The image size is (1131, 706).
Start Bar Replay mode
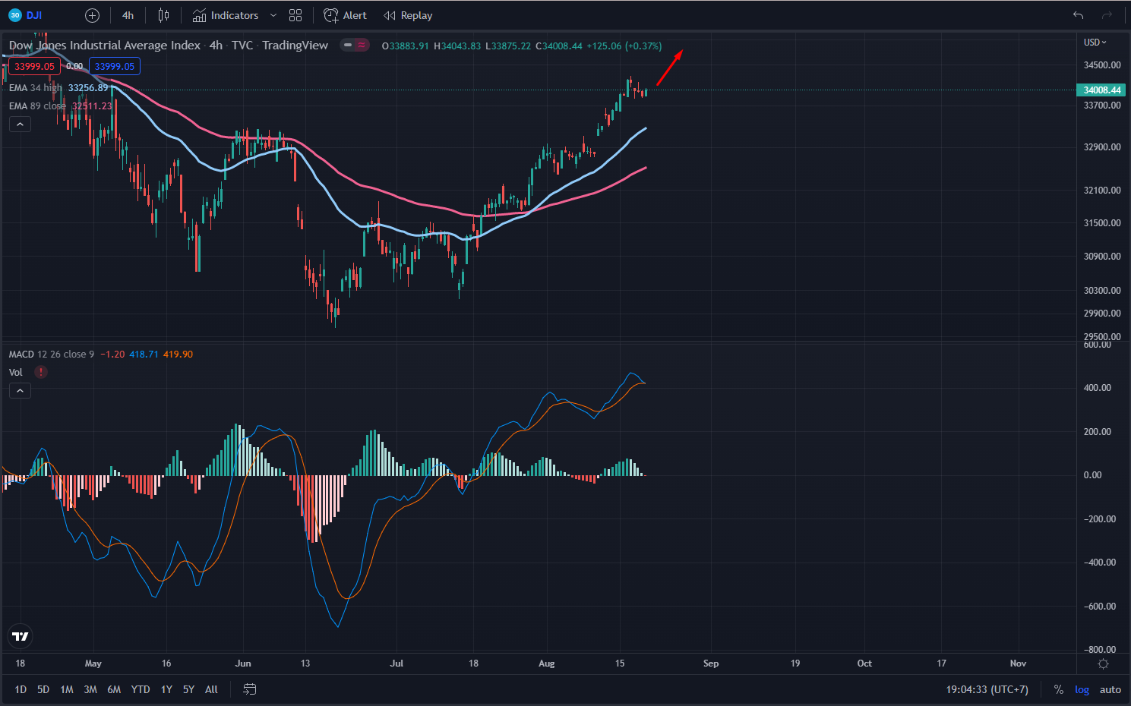pyautogui.click(x=408, y=15)
